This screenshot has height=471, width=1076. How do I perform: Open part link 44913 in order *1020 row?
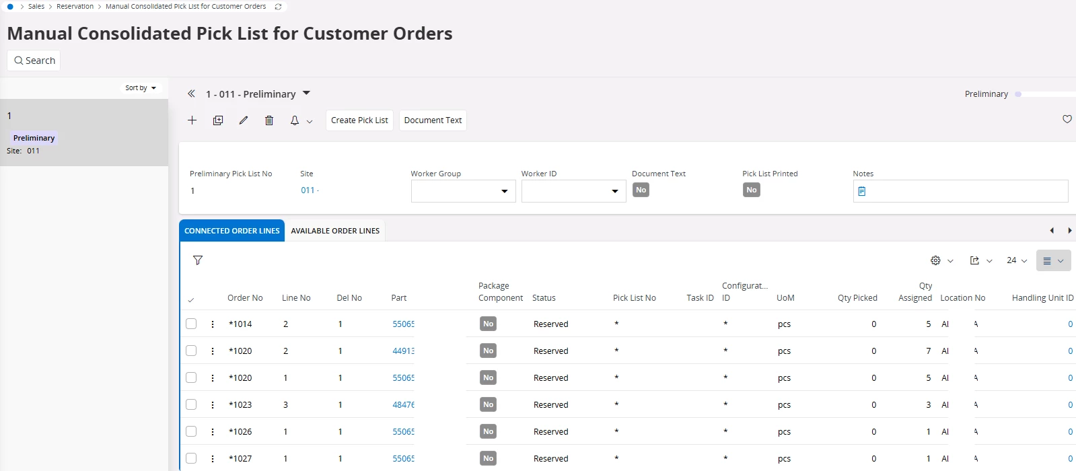pos(404,351)
